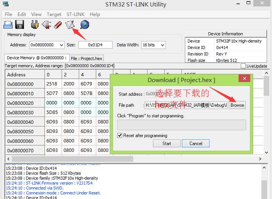Click horizontal scrollbar left arrow

pos(8,159)
